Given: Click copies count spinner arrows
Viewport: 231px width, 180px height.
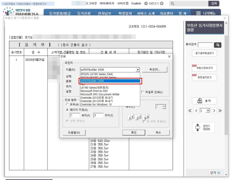Looking at the screenshot, I should click(164, 107).
